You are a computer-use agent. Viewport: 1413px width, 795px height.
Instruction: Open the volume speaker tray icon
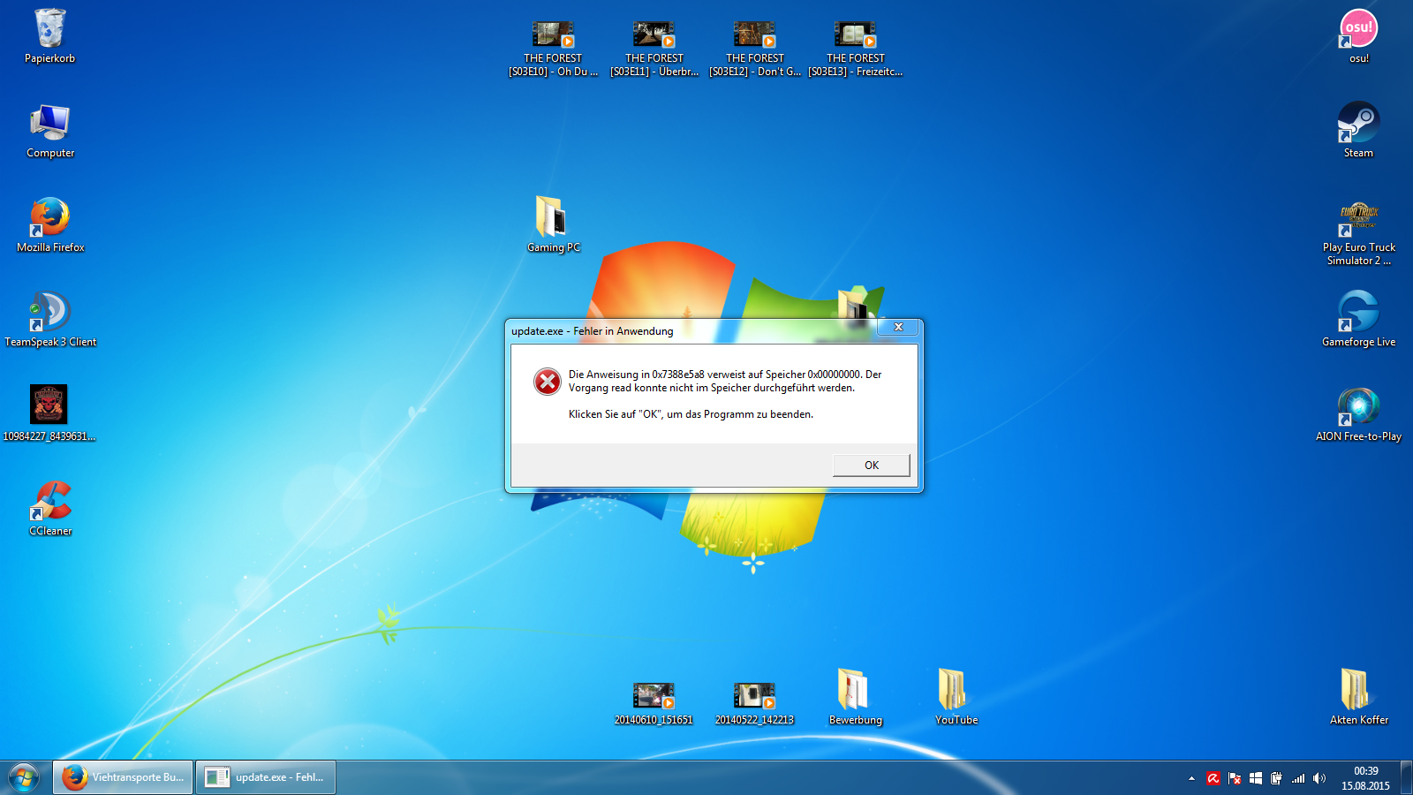tap(1319, 778)
